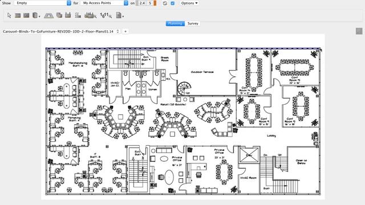
Task: Add a new floor map with plus button
Action: pos(125,31)
